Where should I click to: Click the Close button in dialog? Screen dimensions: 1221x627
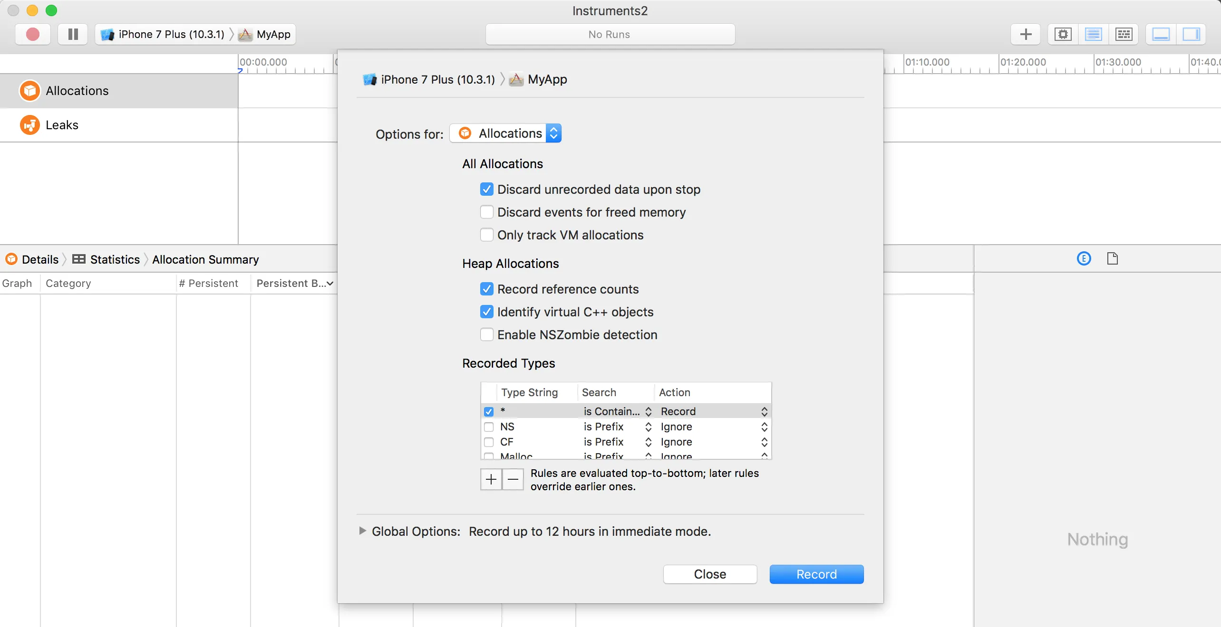[709, 574]
